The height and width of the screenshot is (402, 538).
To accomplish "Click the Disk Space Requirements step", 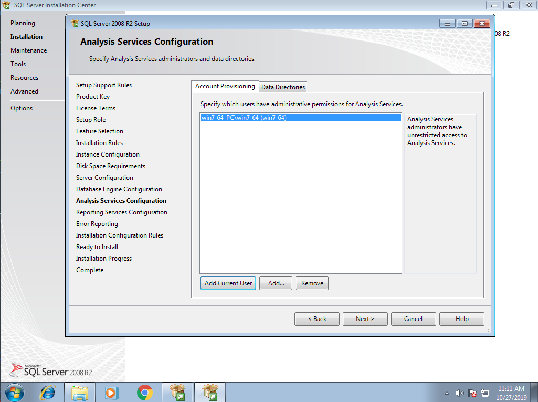I will [110, 166].
